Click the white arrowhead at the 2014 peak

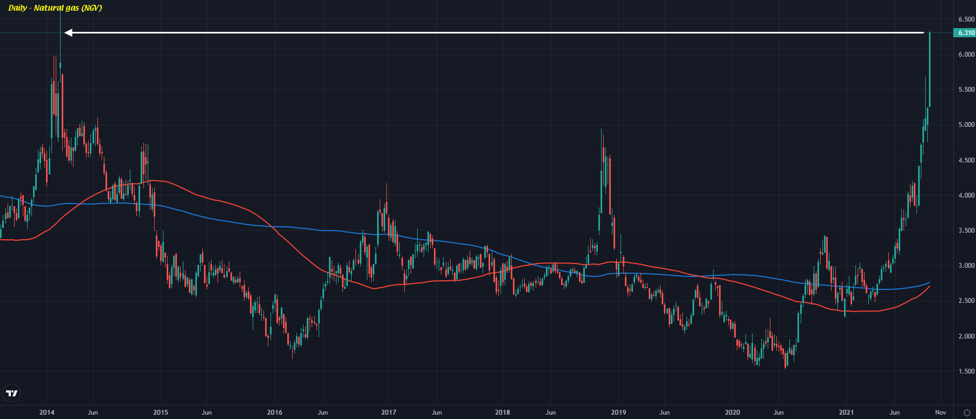pyautogui.click(x=68, y=33)
